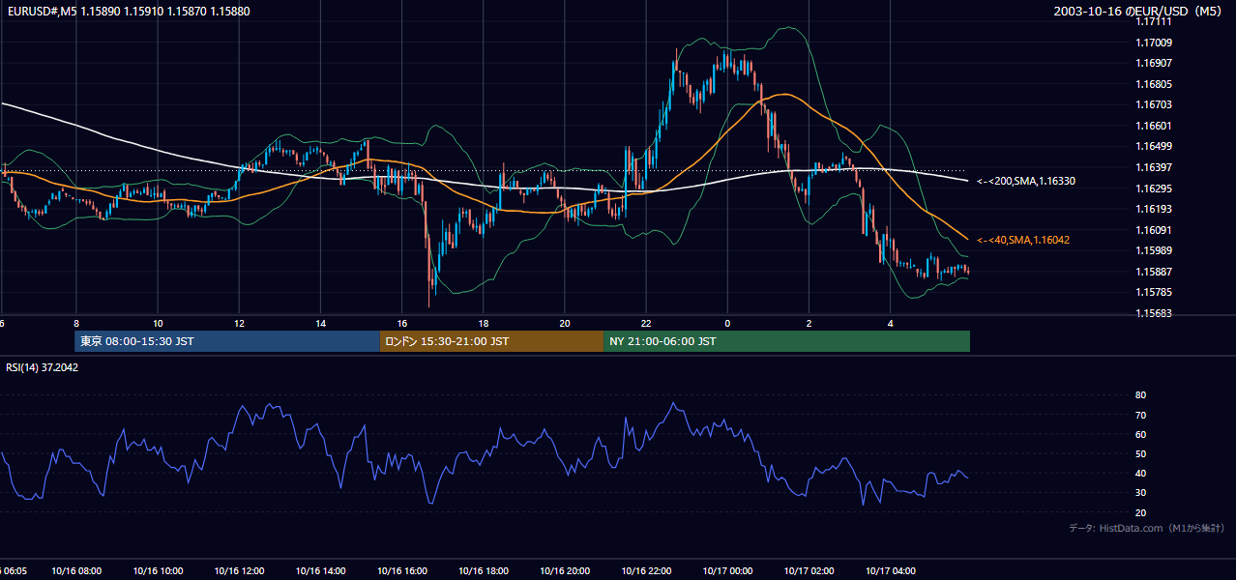Select the NY 21:00-06:00 JST session bar

(x=786, y=341)
